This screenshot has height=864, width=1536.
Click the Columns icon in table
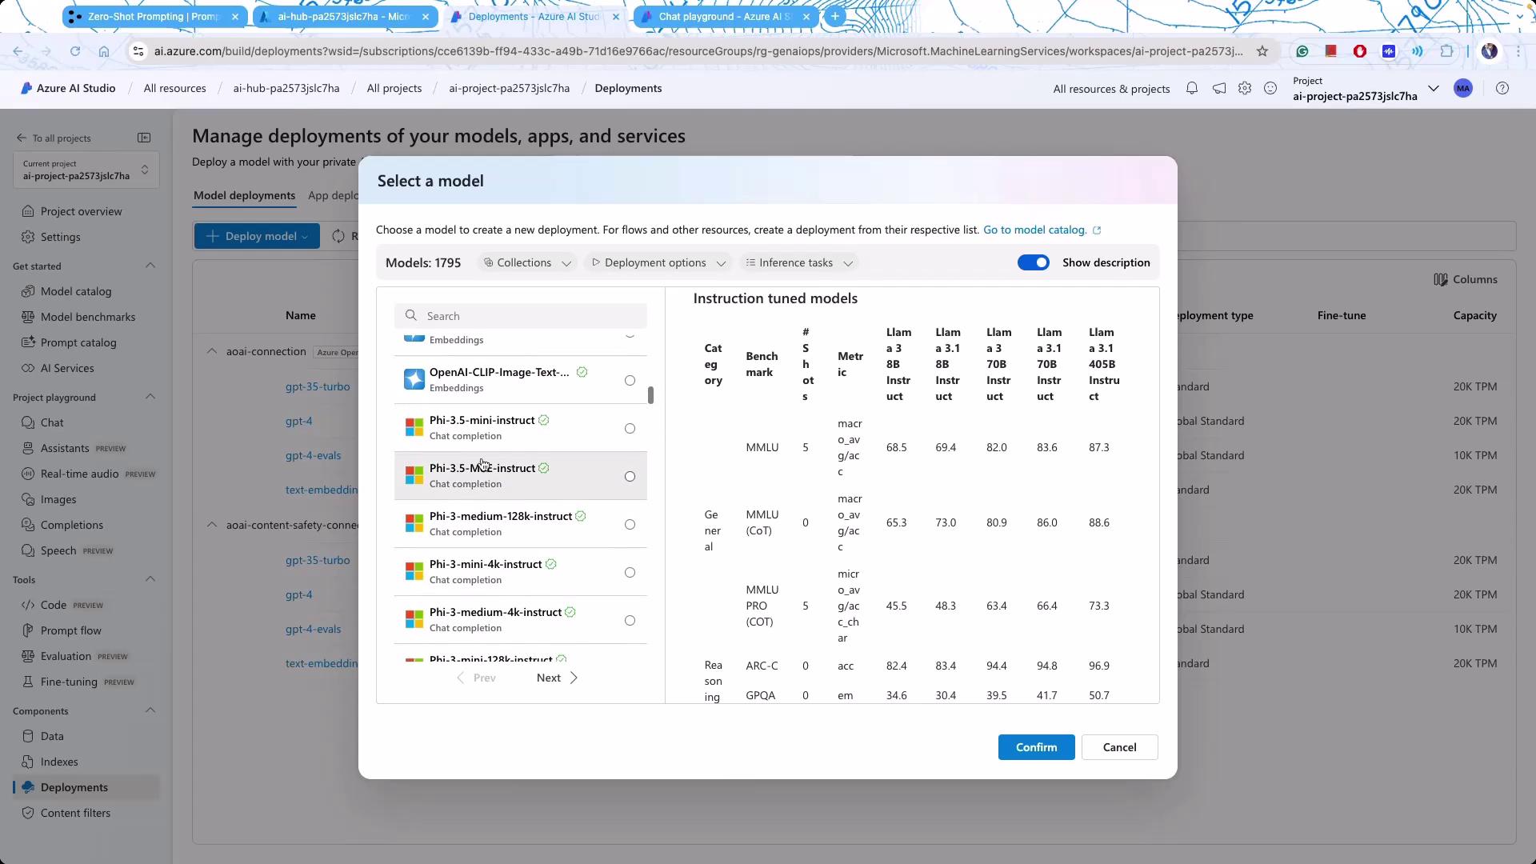point(1441,280)
